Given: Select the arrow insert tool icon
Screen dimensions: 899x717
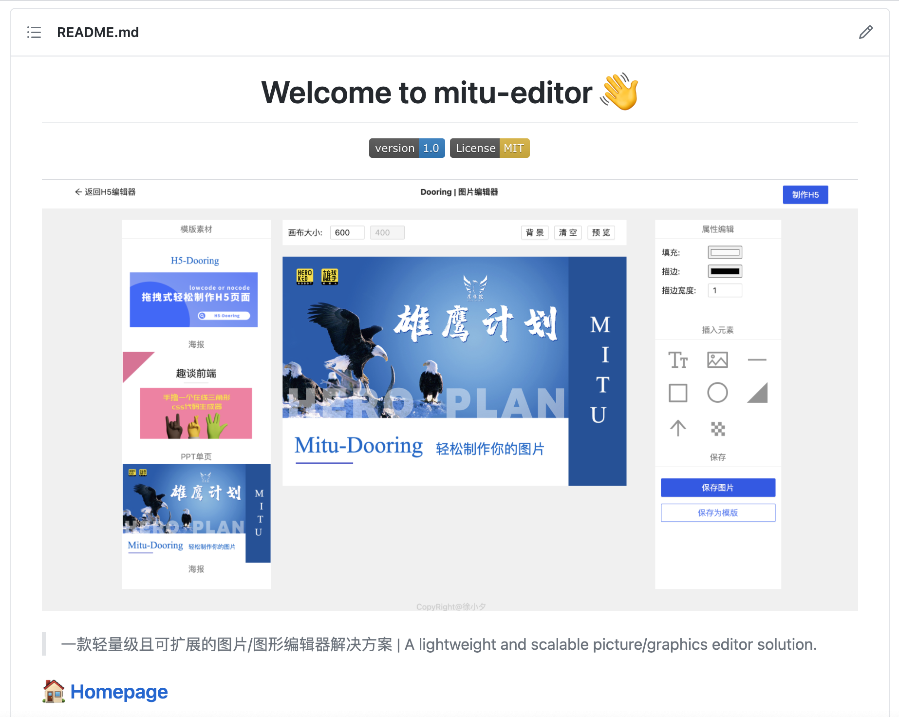Looking at the screenshot, I should 678,428.
